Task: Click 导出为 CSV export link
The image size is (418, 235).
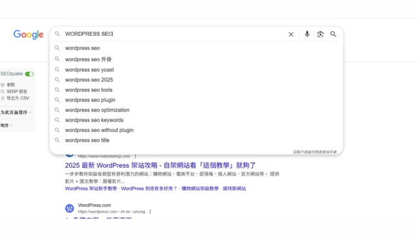Action: 18,98
